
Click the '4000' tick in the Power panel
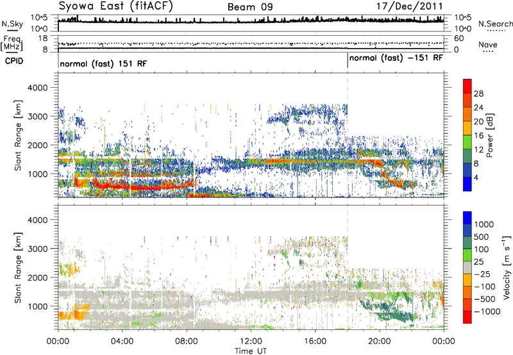click(37, 88)
